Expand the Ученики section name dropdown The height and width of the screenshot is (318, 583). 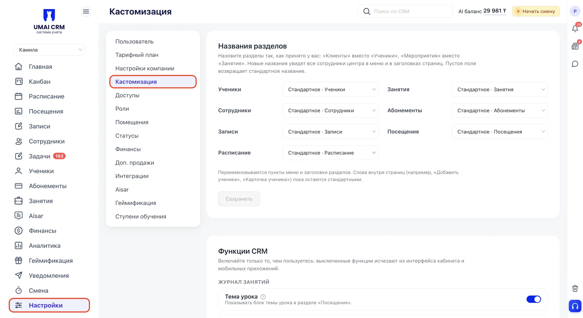click(x=330, y=90)
